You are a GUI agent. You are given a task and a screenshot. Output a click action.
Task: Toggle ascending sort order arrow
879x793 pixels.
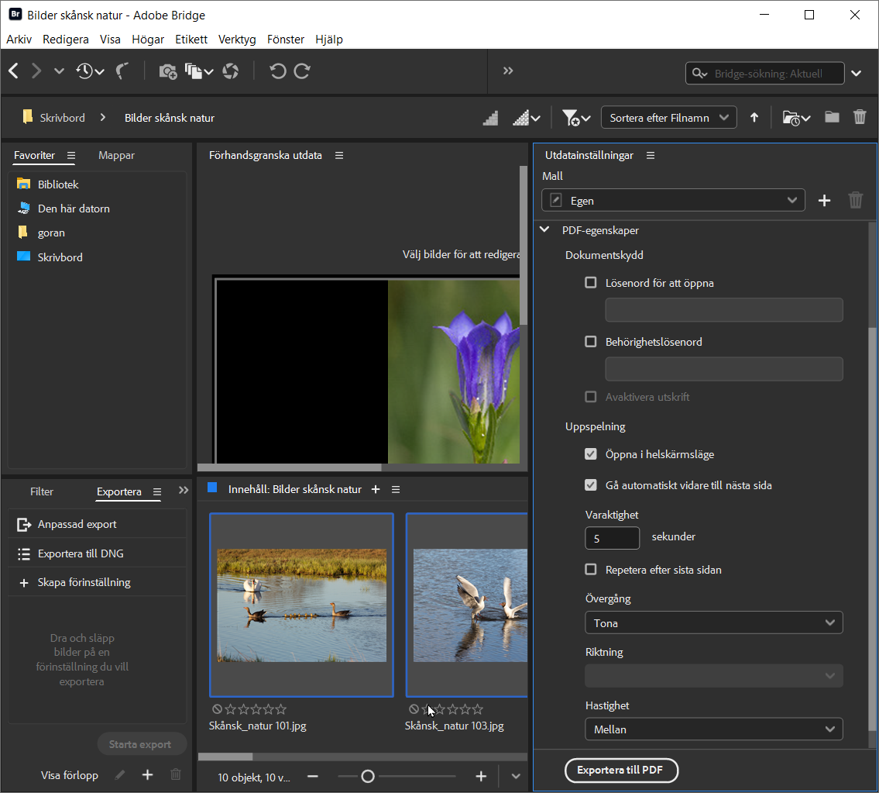point(754,118)
